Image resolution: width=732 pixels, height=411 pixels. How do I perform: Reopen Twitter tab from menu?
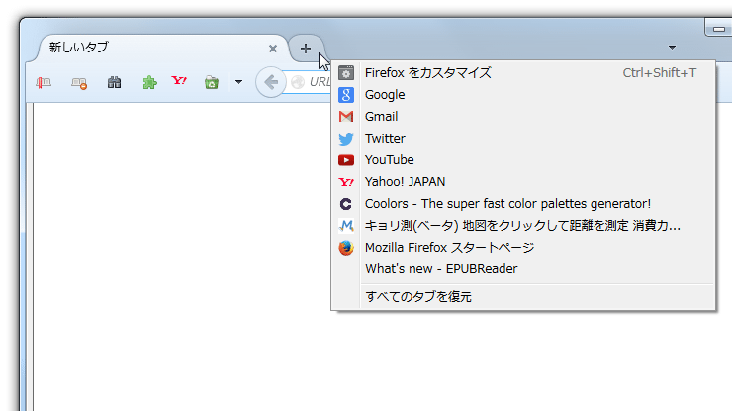(x=523, y=139)
